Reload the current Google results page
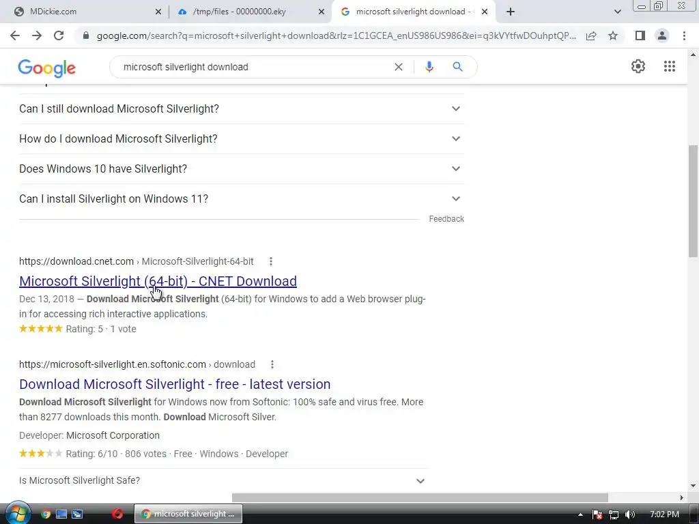This screenshot has width=699, height=524. coord(59,35)
